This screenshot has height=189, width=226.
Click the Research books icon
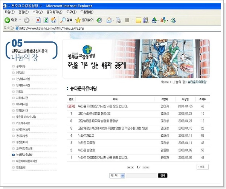(146, 20)
